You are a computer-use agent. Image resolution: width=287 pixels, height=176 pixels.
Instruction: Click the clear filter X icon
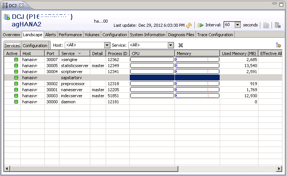click(x=181, y=45)
